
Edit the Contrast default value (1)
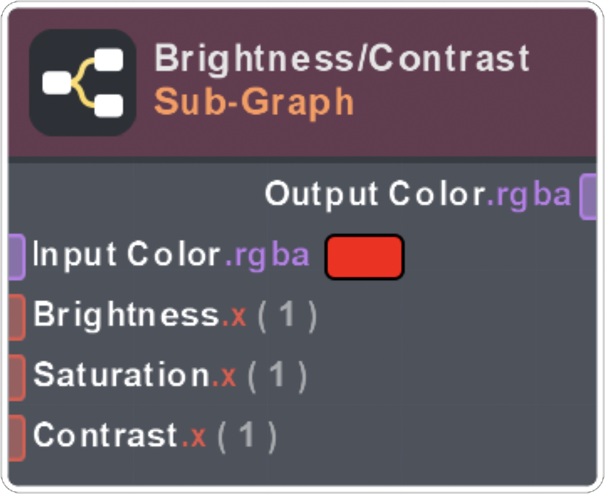pyautogui.click(x=247, y=436)
